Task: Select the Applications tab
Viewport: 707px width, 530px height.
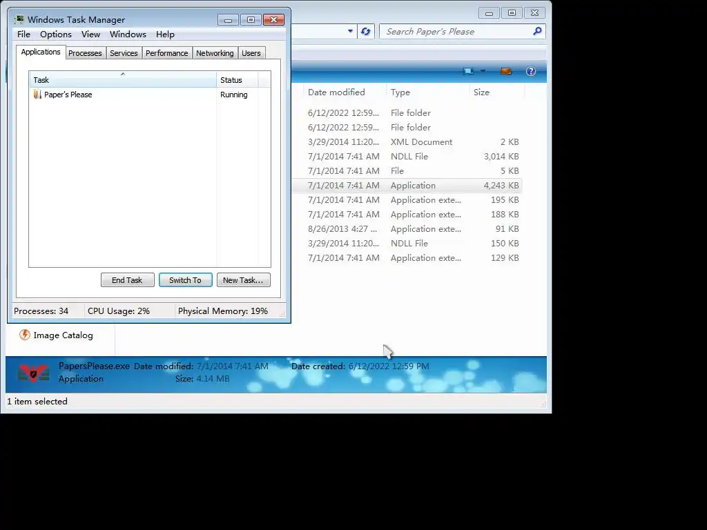Action: pyautogui.click(x=41, y=52)
